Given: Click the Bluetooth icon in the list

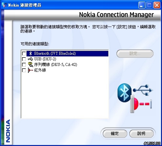Looking at the screenshot, I should pyautogui.click(x=30, y=53).
